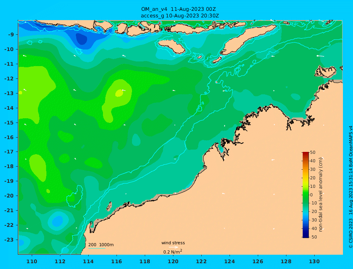
Task: Click the dark red top end of the colorbar
Action: click(306, 153)
